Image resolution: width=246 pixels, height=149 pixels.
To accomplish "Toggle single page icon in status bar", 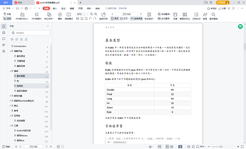I will [167, 147].
